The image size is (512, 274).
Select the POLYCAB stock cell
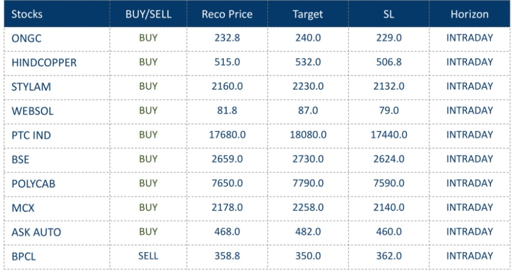pyautogui.click(x=33, y=184)
